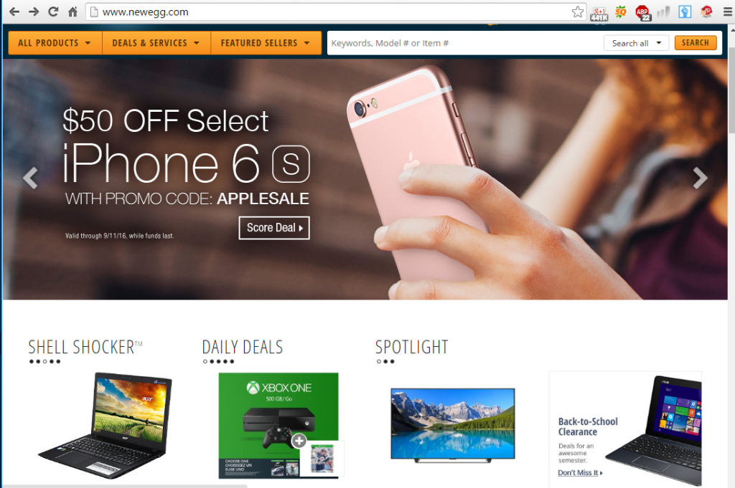Select the first Daily Deals carousel dot
The height and width of the screenshot is (488, 735).
pos(205,361)
